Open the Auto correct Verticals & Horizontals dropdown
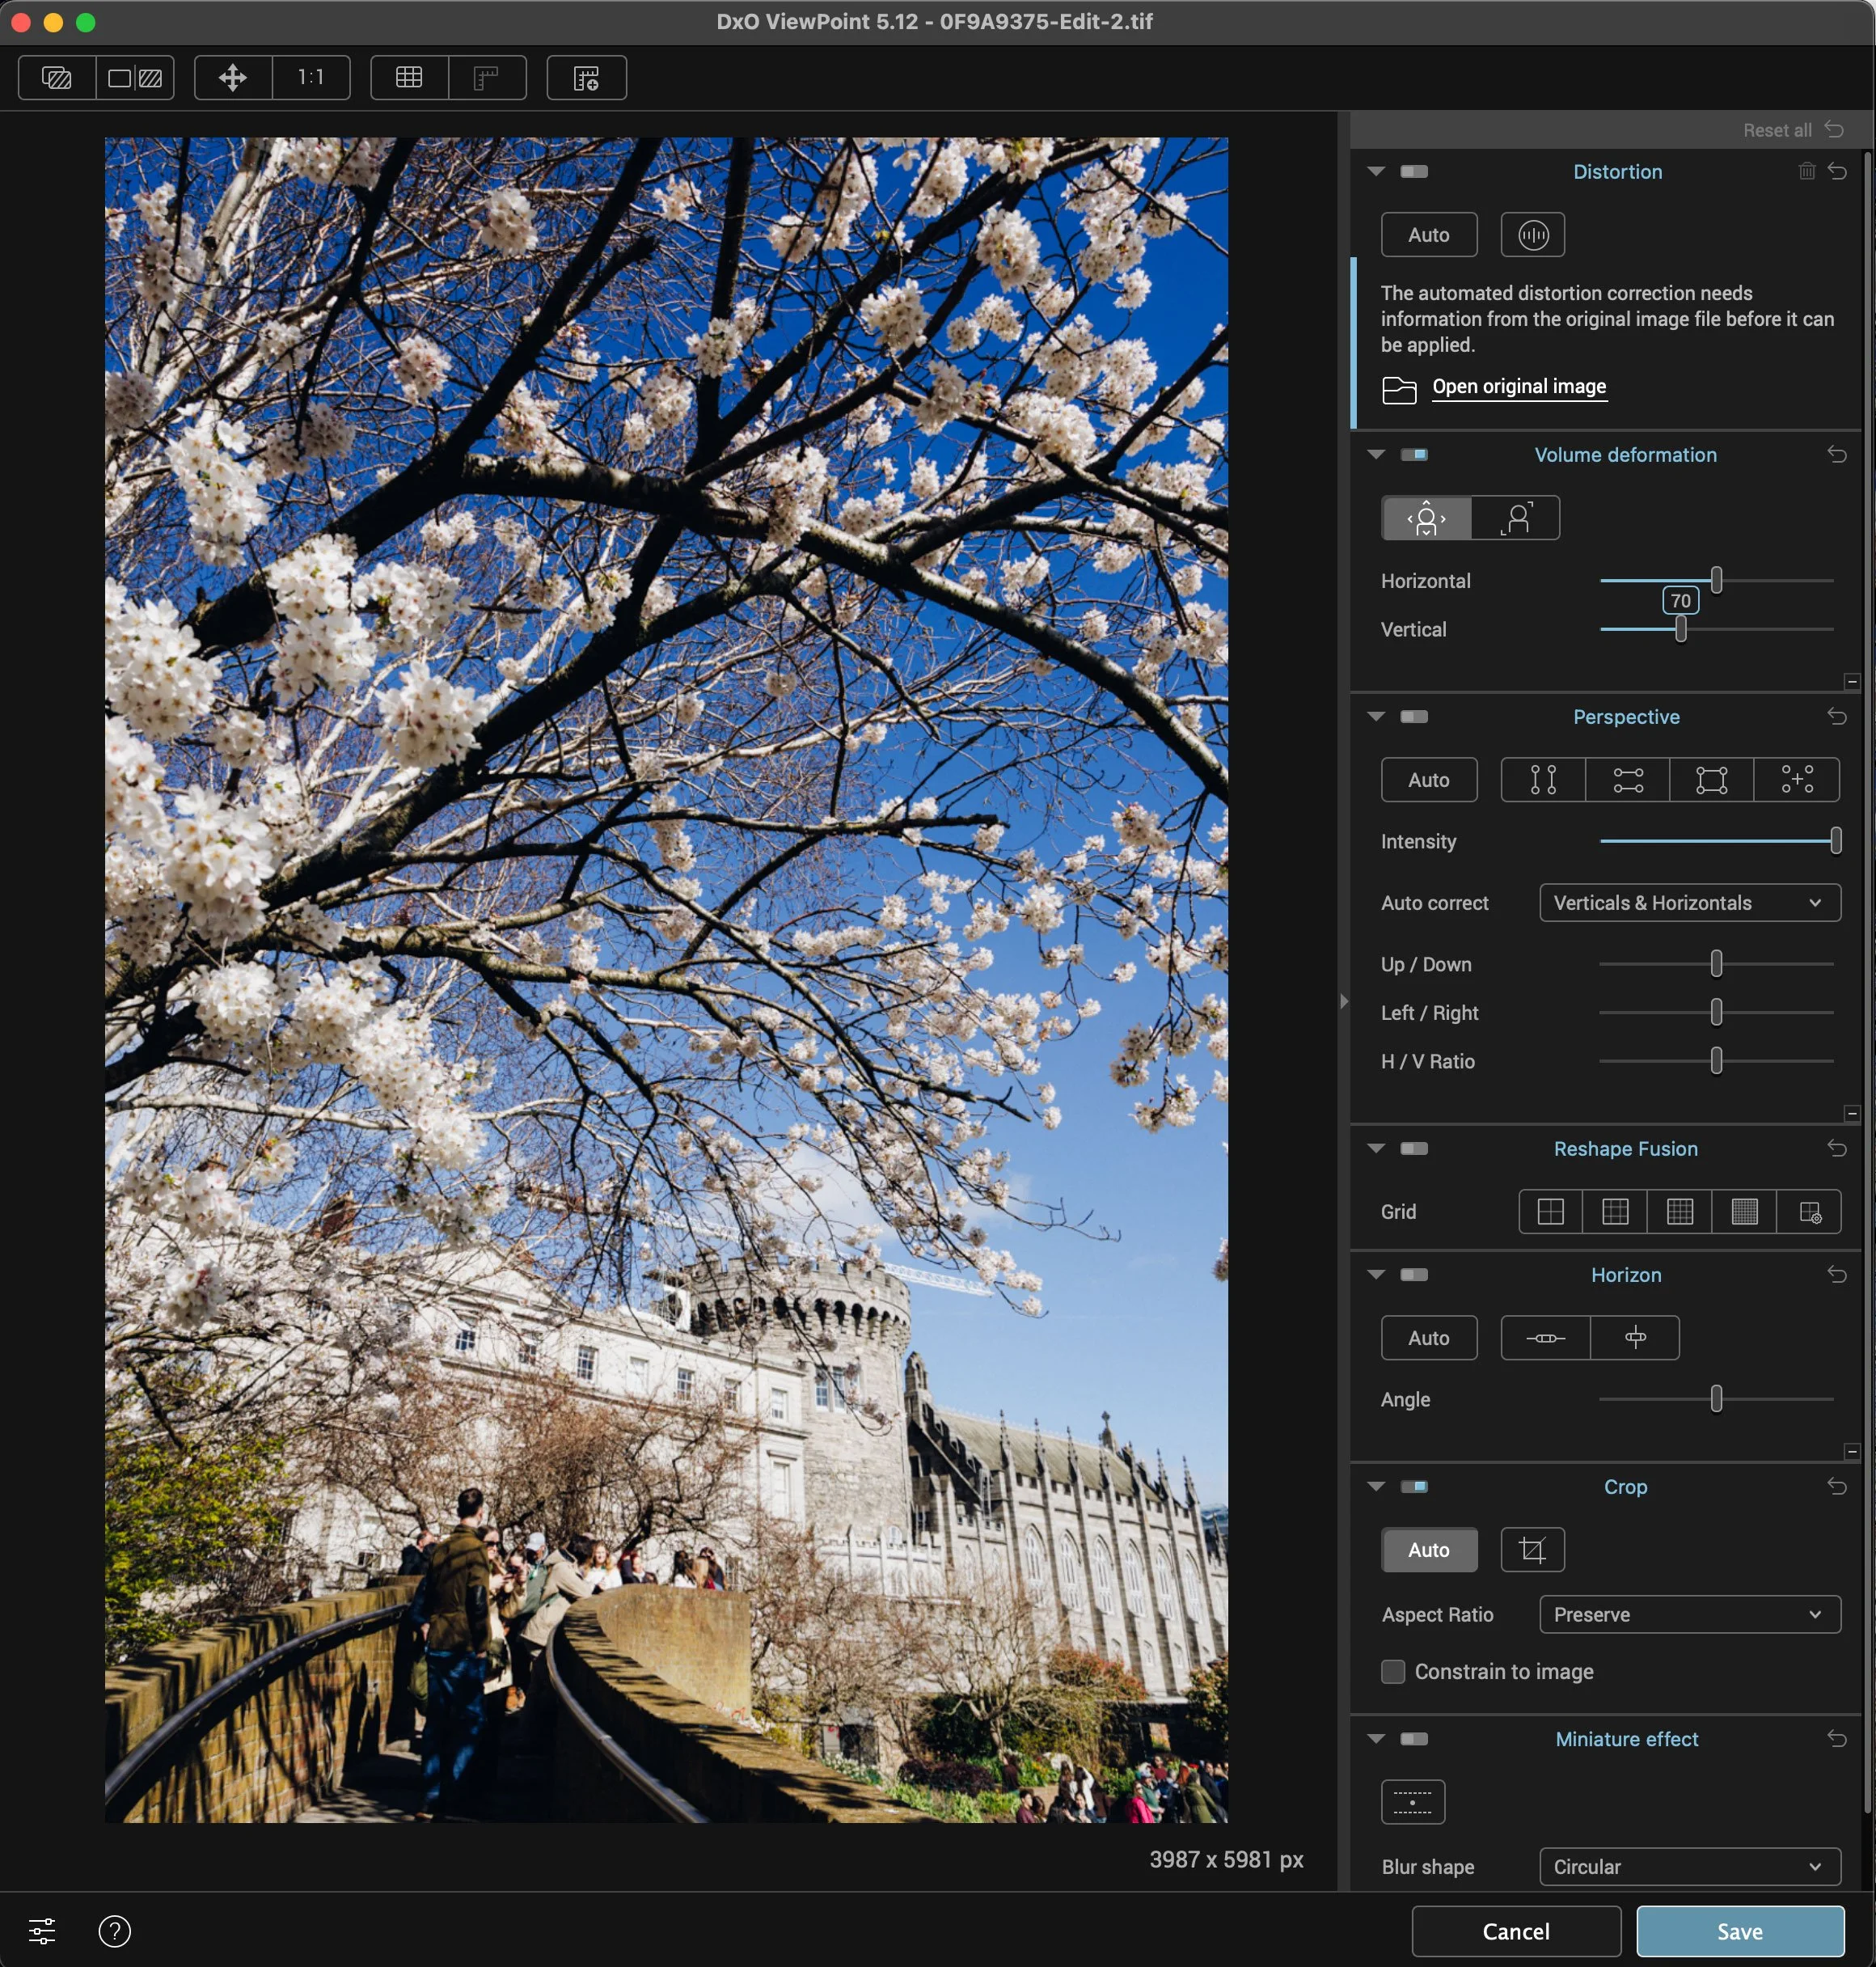 [x=1689, y=903]
